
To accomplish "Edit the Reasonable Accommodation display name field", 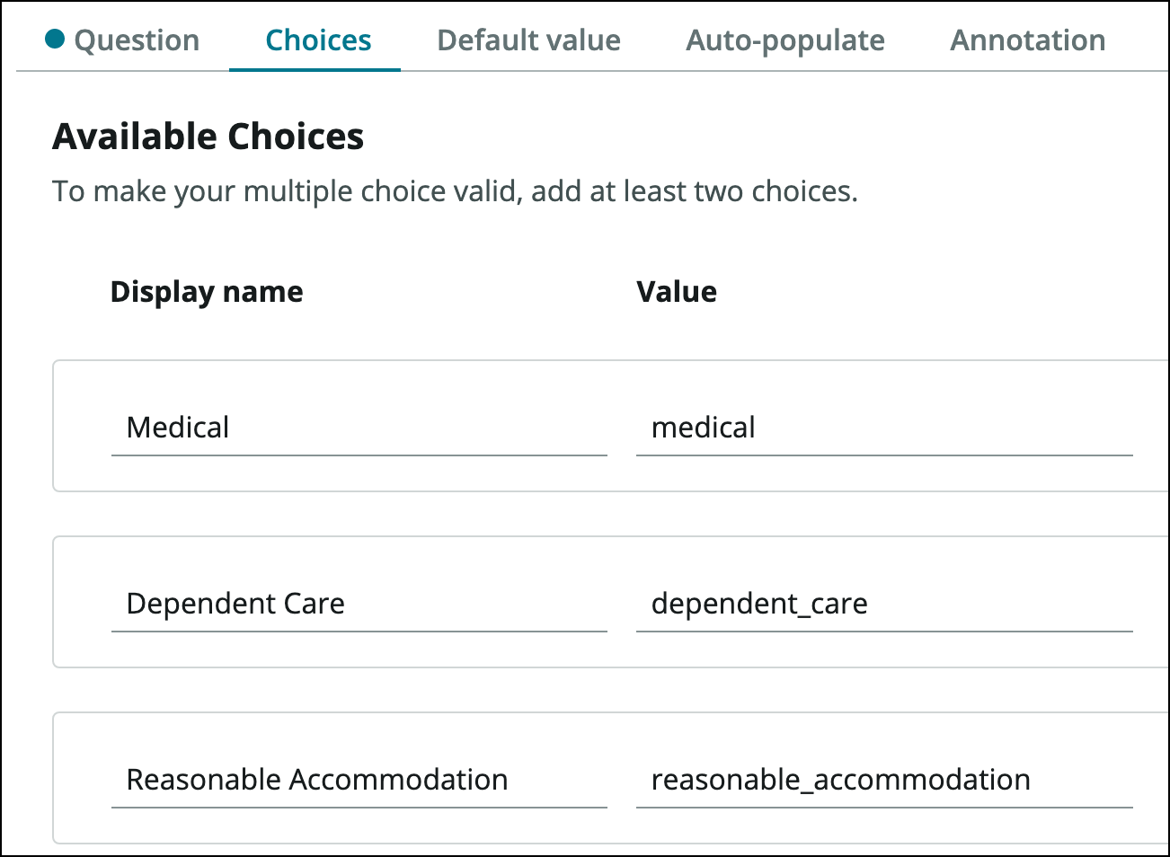I will (358, 780).
